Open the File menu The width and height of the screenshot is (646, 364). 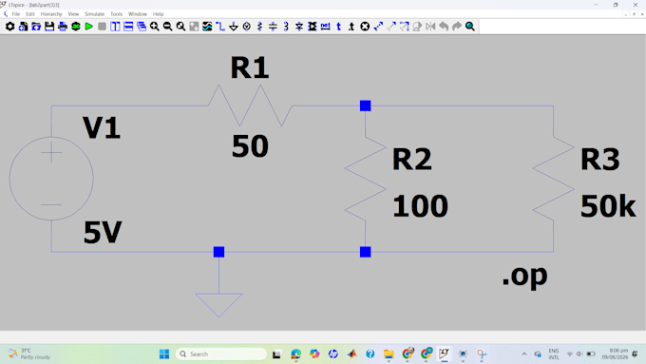[x=15, y=14]
